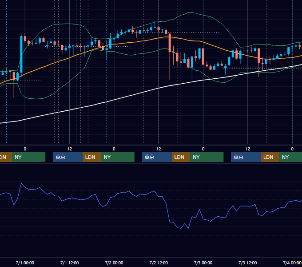Click the '12' hour tick above 7/2 12:00
Image resolution: width=302 pixels, height=267 pixels.
(x=159, y=149)
